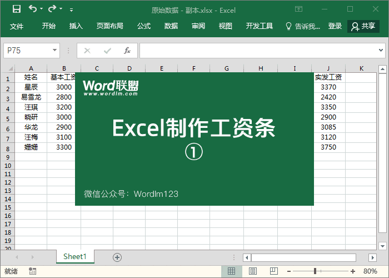Switch to Normal view

(x=232, y=271)
